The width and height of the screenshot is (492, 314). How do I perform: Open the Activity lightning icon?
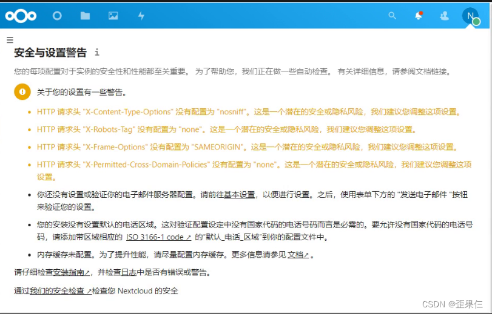[x=141, y=16]
